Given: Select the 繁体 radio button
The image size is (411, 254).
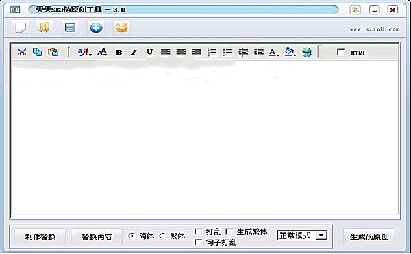Looking at the screenshot, I should click(x=163, y=236).
